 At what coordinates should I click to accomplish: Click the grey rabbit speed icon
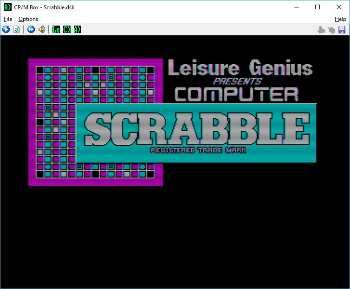pyautogui.click(x=321, y=30)
